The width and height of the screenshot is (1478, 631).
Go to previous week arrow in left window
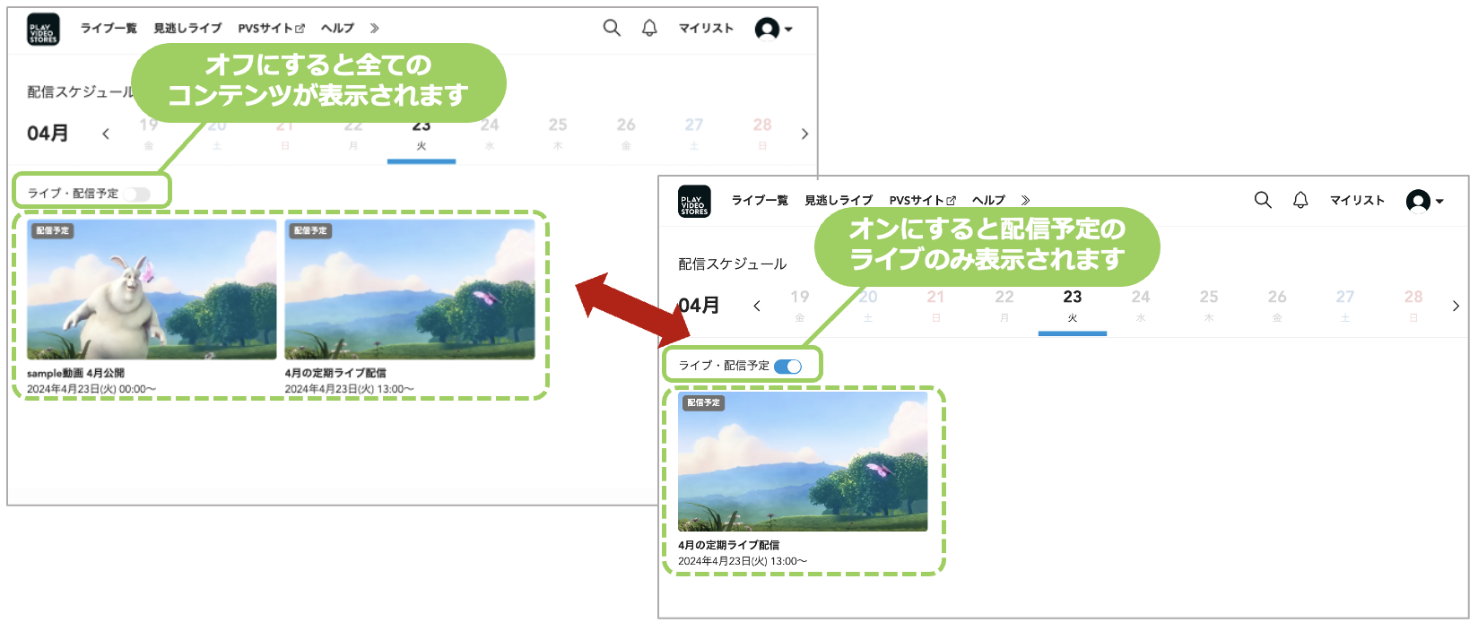coord(106,134)
